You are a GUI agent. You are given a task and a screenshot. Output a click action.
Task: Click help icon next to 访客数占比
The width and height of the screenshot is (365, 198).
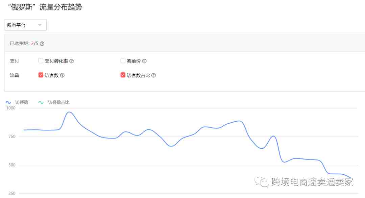click(x=154, y=75)
